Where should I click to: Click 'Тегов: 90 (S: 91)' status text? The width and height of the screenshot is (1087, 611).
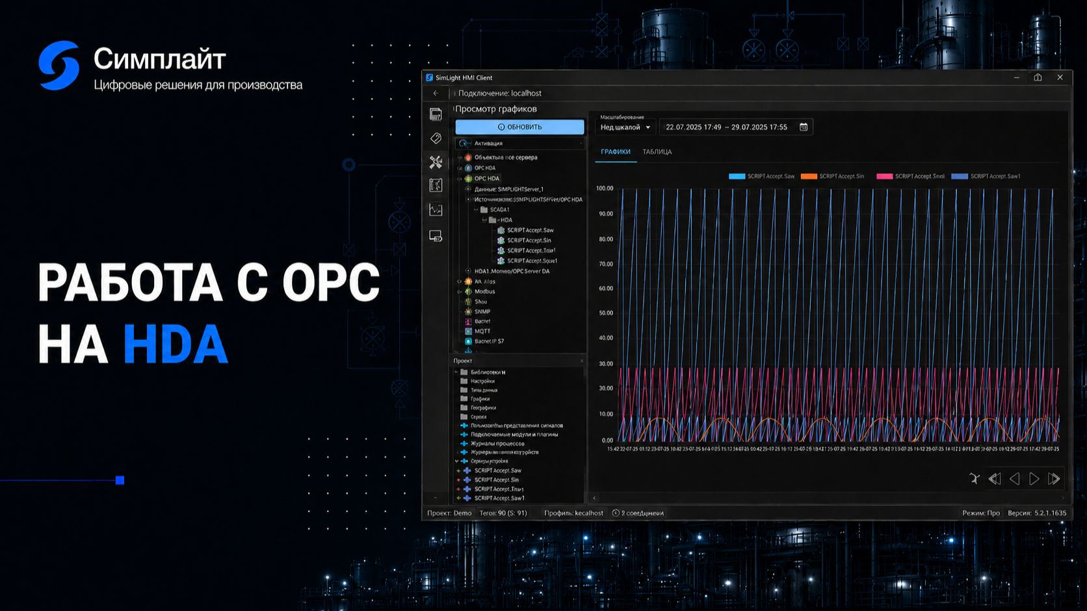point(503,513)
